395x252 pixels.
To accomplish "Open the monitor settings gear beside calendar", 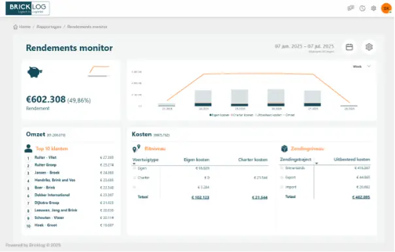I will coord(369,47).
